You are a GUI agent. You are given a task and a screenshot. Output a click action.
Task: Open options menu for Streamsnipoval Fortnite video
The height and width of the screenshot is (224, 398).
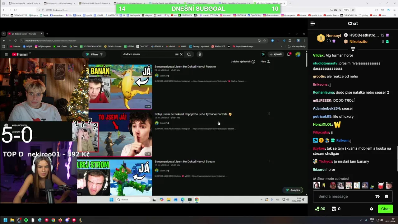(269, 66)
